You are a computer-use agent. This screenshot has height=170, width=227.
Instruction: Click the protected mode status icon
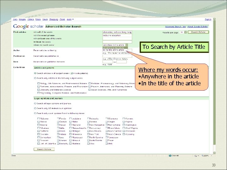click(x=196, y=156)
